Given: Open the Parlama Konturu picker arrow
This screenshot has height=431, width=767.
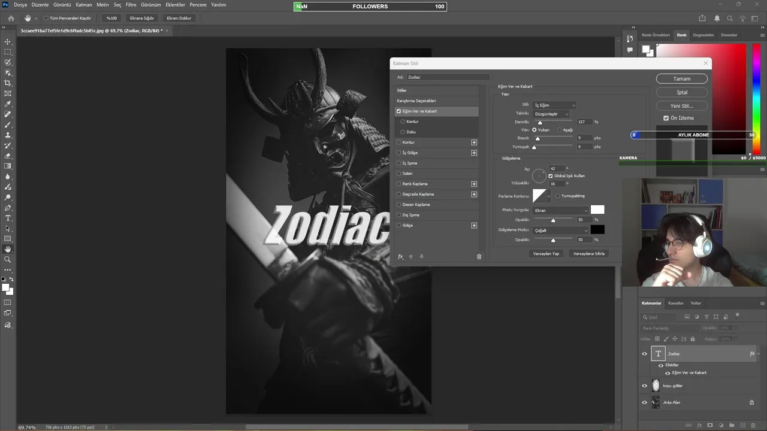Looking at the screenshot, I should pyautogui.click(x=548, y=196).
